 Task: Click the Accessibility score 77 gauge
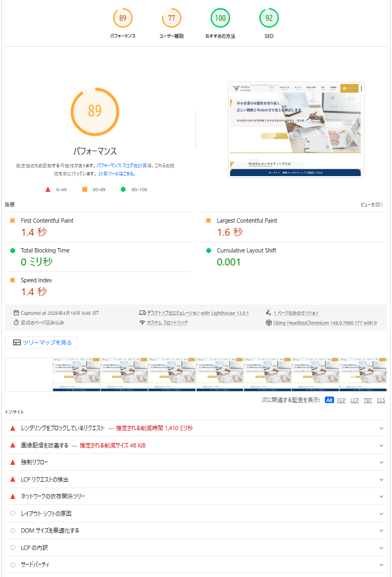pyautogui.click(x=172, y=18)
